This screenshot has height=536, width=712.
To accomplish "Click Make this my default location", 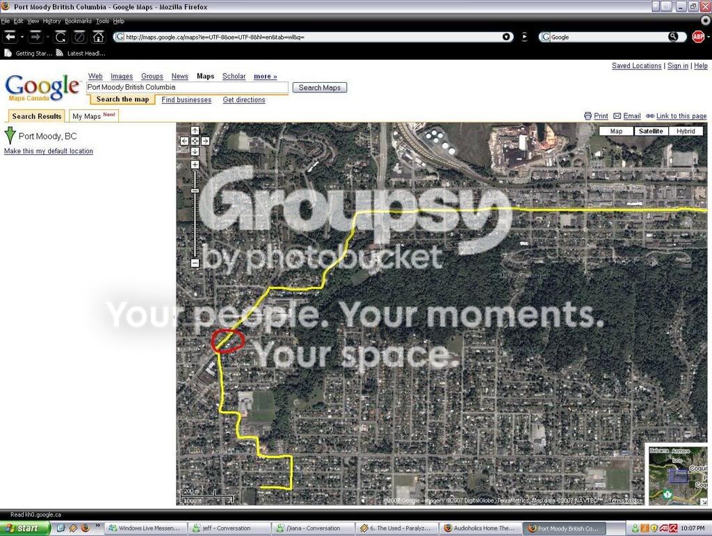I will coord(49,151).
